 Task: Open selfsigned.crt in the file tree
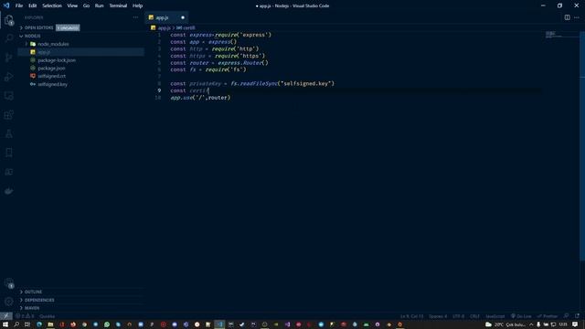pos(51,76)
